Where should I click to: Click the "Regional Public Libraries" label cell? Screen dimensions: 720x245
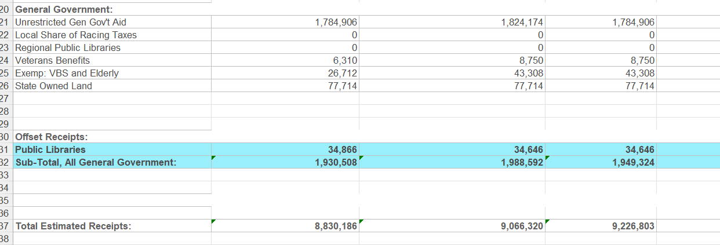tap(67, 47)
